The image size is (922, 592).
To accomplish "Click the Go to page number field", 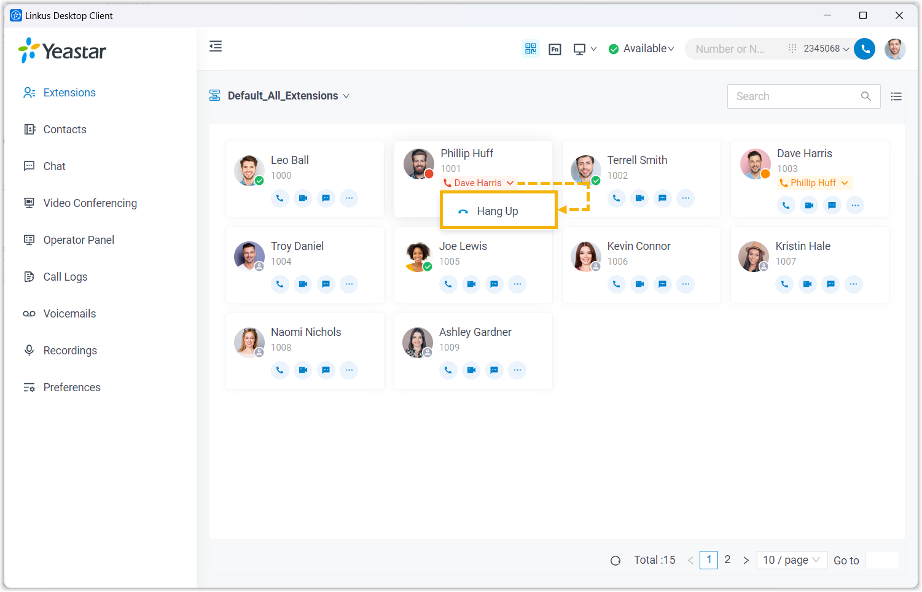I will coord(882,560).
